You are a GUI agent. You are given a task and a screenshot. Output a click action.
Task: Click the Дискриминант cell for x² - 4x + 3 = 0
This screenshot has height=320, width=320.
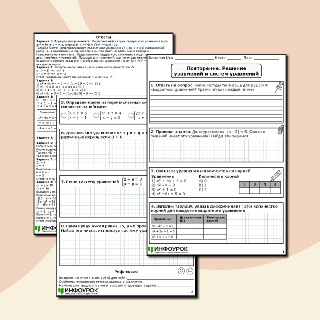point(191,225)
